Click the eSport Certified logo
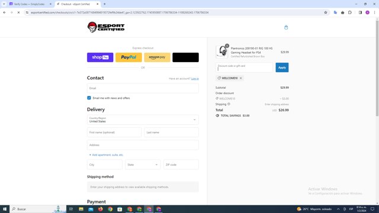379x213 pixels. pyautogui.click(x=106, y=27)
